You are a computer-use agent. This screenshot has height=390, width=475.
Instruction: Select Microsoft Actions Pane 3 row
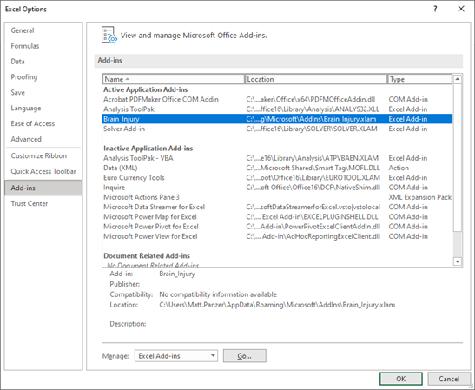(x=278, y=197)
